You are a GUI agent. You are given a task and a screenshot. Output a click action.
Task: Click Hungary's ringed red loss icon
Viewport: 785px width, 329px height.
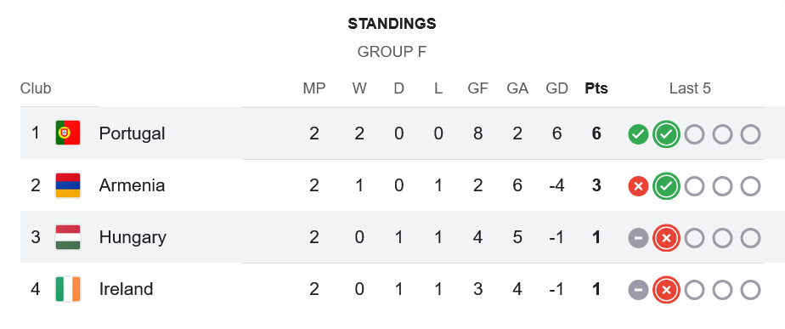tap(666, 238)
